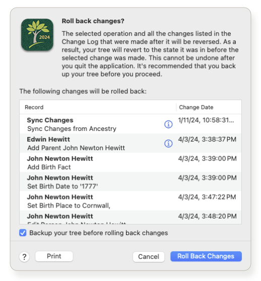Click the Backup your tree checkbox label text
Screen dimensions: 261x281
[x=99, y=233]
